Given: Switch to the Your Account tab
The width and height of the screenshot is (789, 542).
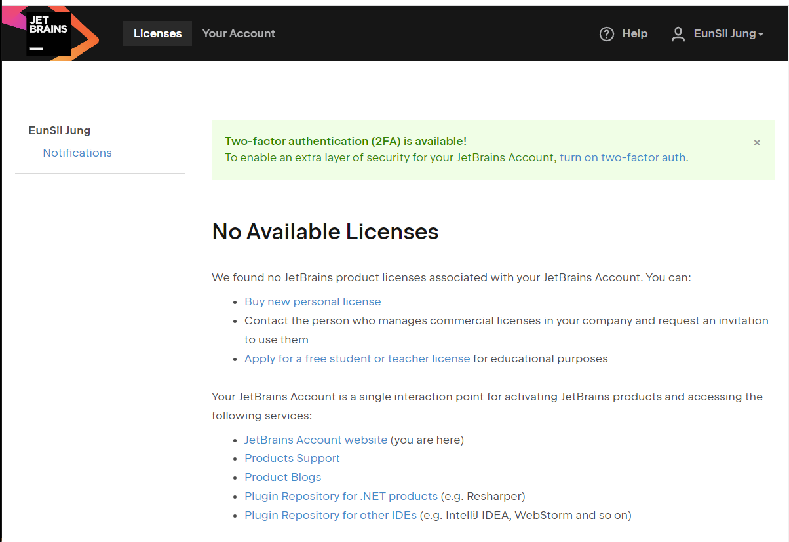Looking at the screenshot, I should click(239, 33).
